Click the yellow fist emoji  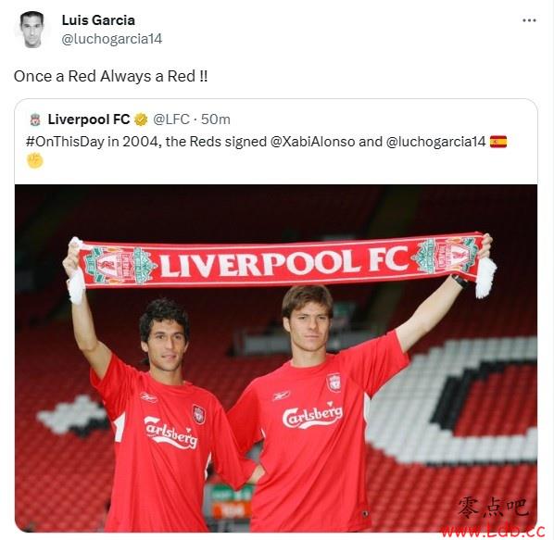pos(35,160)
